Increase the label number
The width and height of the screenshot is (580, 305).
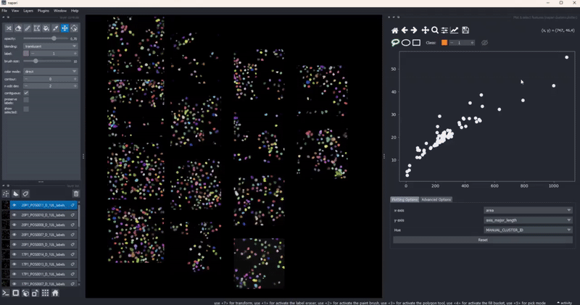(75, 54)
